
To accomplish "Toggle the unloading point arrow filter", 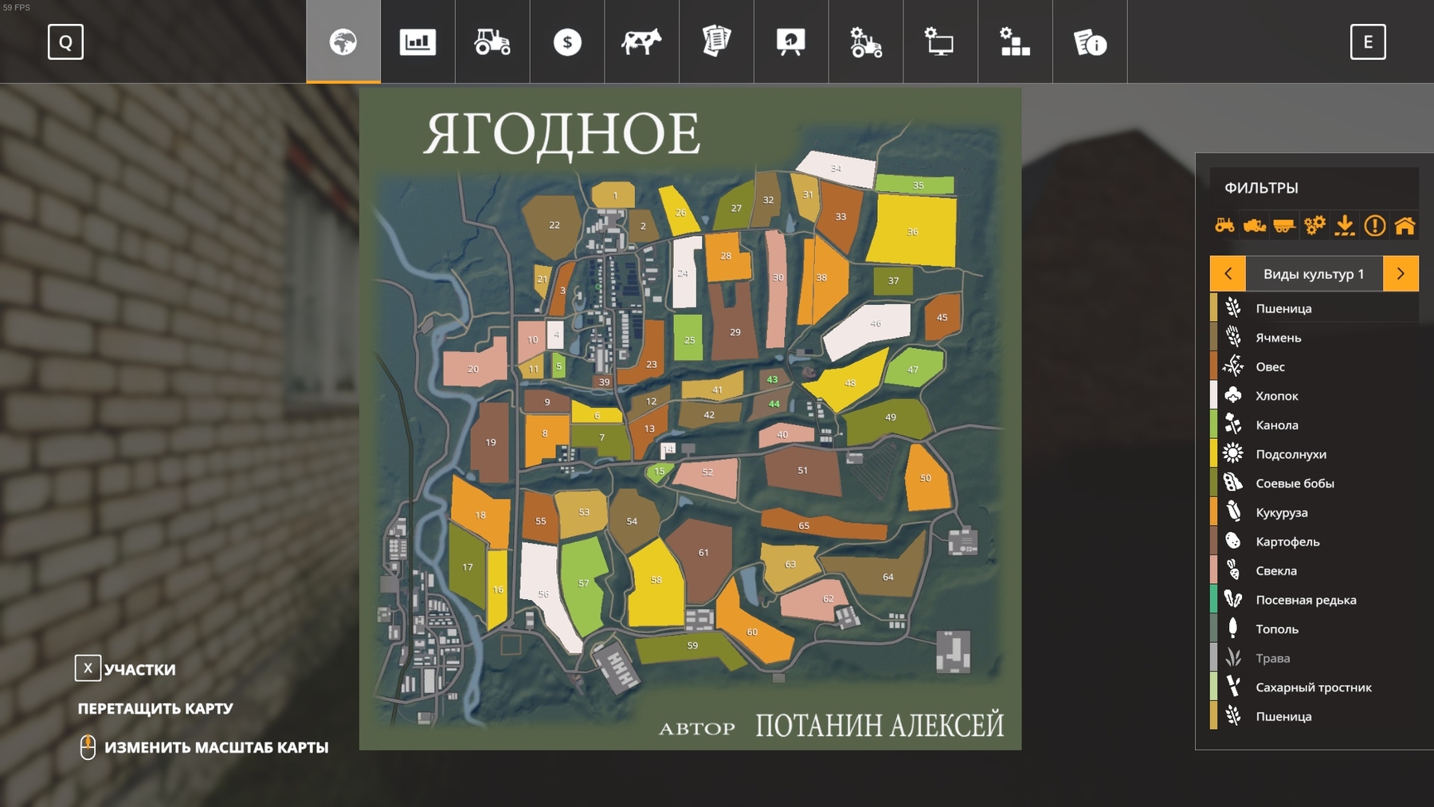I will click(x=1345, y=225).
